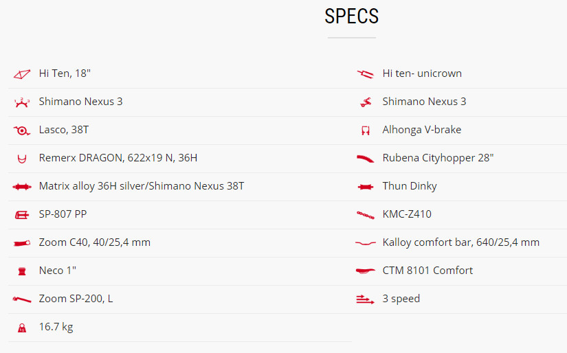Click the seatpost icon beside Zoom SP-200, L
This screenshot has width=567, height=353.
pyautogui.click(x=22, y=299)
